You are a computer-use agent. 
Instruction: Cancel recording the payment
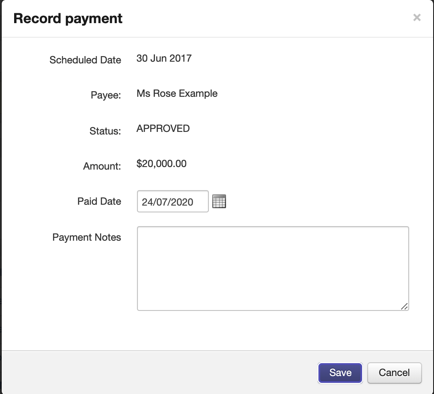coord(394,373)
